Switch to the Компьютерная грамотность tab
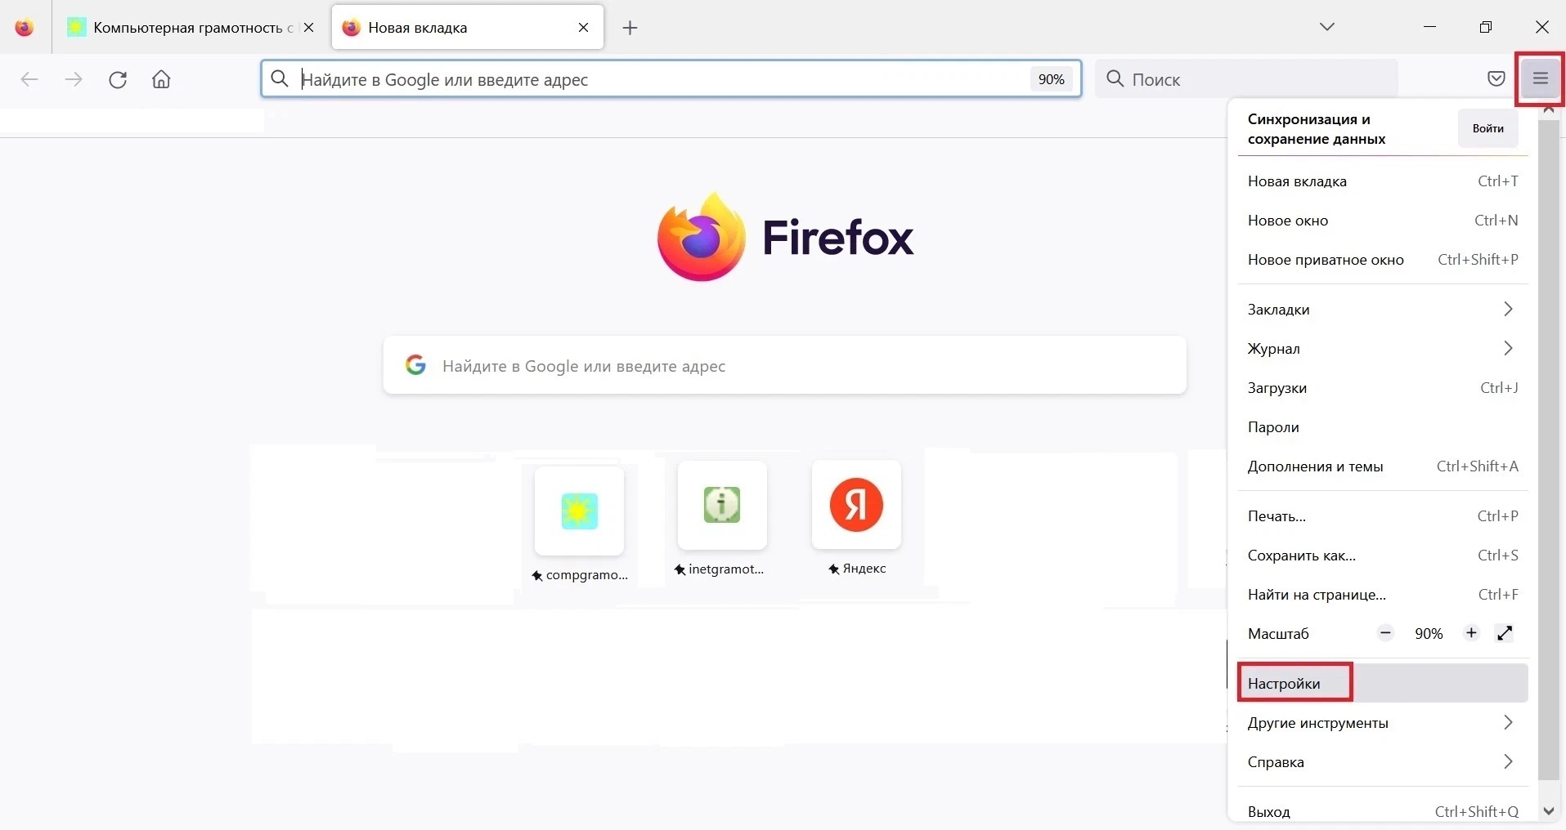 click(x=192, y=28)
